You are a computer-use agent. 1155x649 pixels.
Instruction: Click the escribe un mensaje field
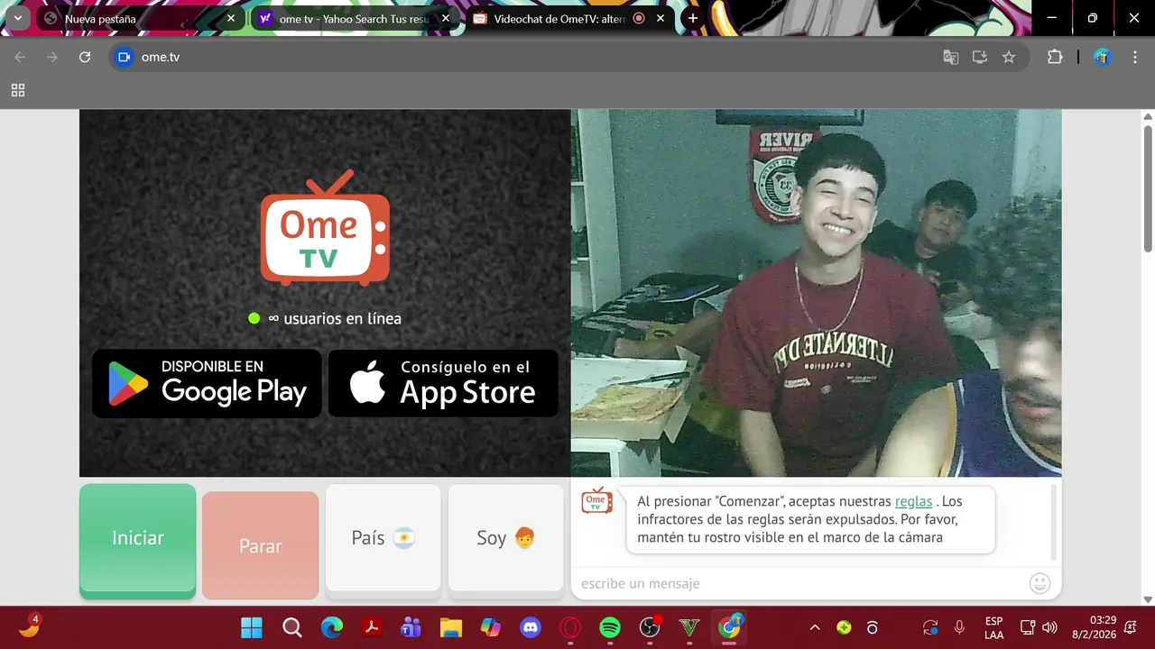(x=799, y=583)
